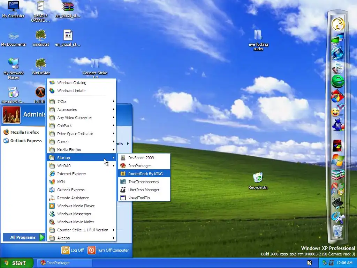Open the gold crescent icon in the dock
This screenshot has width=357, height=268.
pos(337,24)
